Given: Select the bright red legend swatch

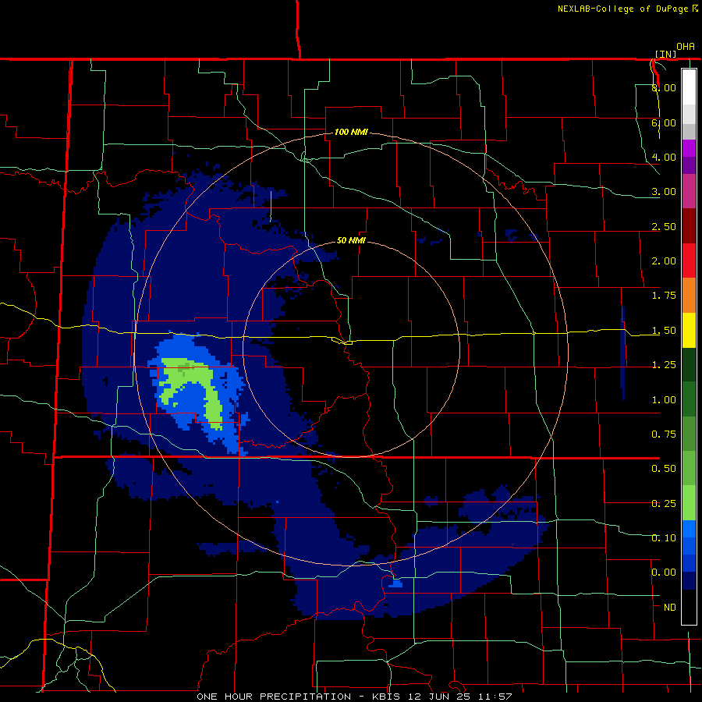Looking at the screenshot, I should (x=689, y=261).
